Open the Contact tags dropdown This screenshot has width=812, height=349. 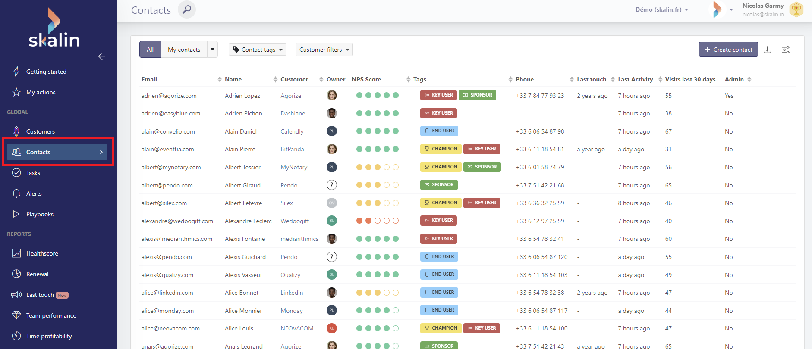coord(258,50)
